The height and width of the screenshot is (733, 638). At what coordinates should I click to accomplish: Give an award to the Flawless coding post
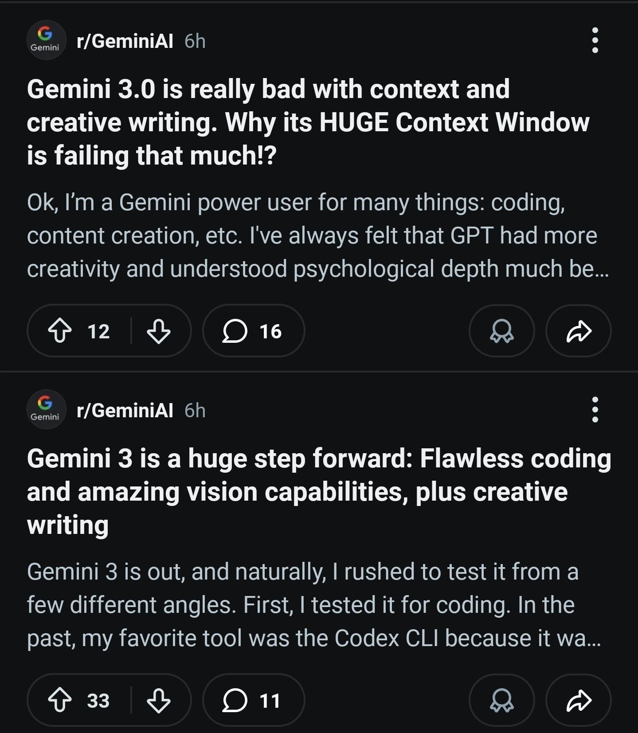501,701
